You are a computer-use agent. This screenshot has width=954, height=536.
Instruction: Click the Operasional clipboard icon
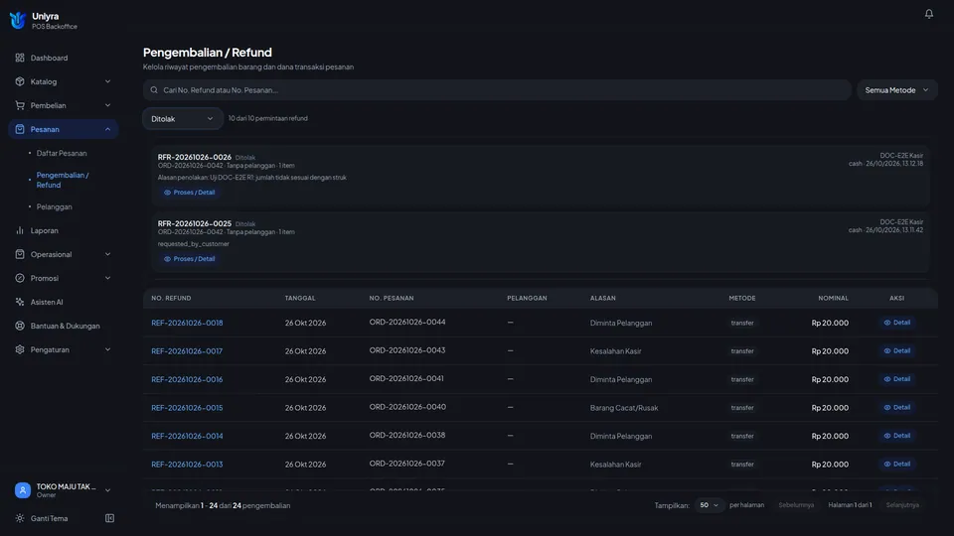tap(20, 254)
